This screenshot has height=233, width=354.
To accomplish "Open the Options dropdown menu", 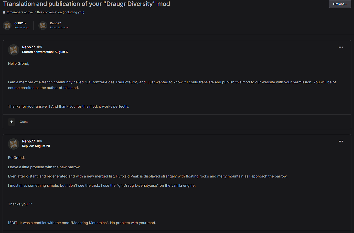I will [340, 4].
